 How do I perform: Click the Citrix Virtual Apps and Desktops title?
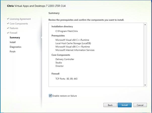[36, 6]
